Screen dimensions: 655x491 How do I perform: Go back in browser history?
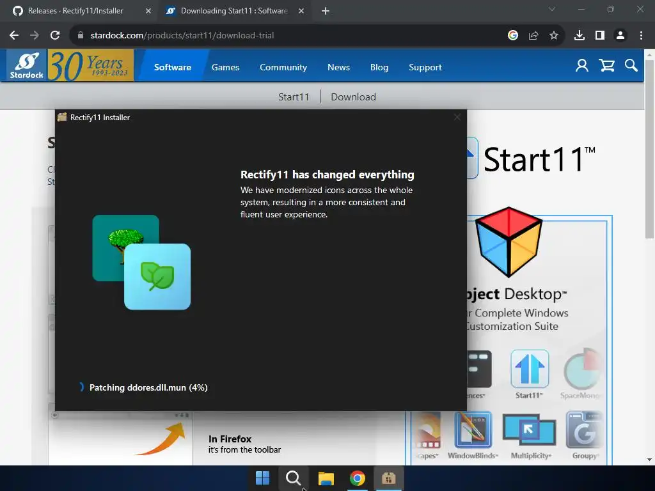click(14, 36)
